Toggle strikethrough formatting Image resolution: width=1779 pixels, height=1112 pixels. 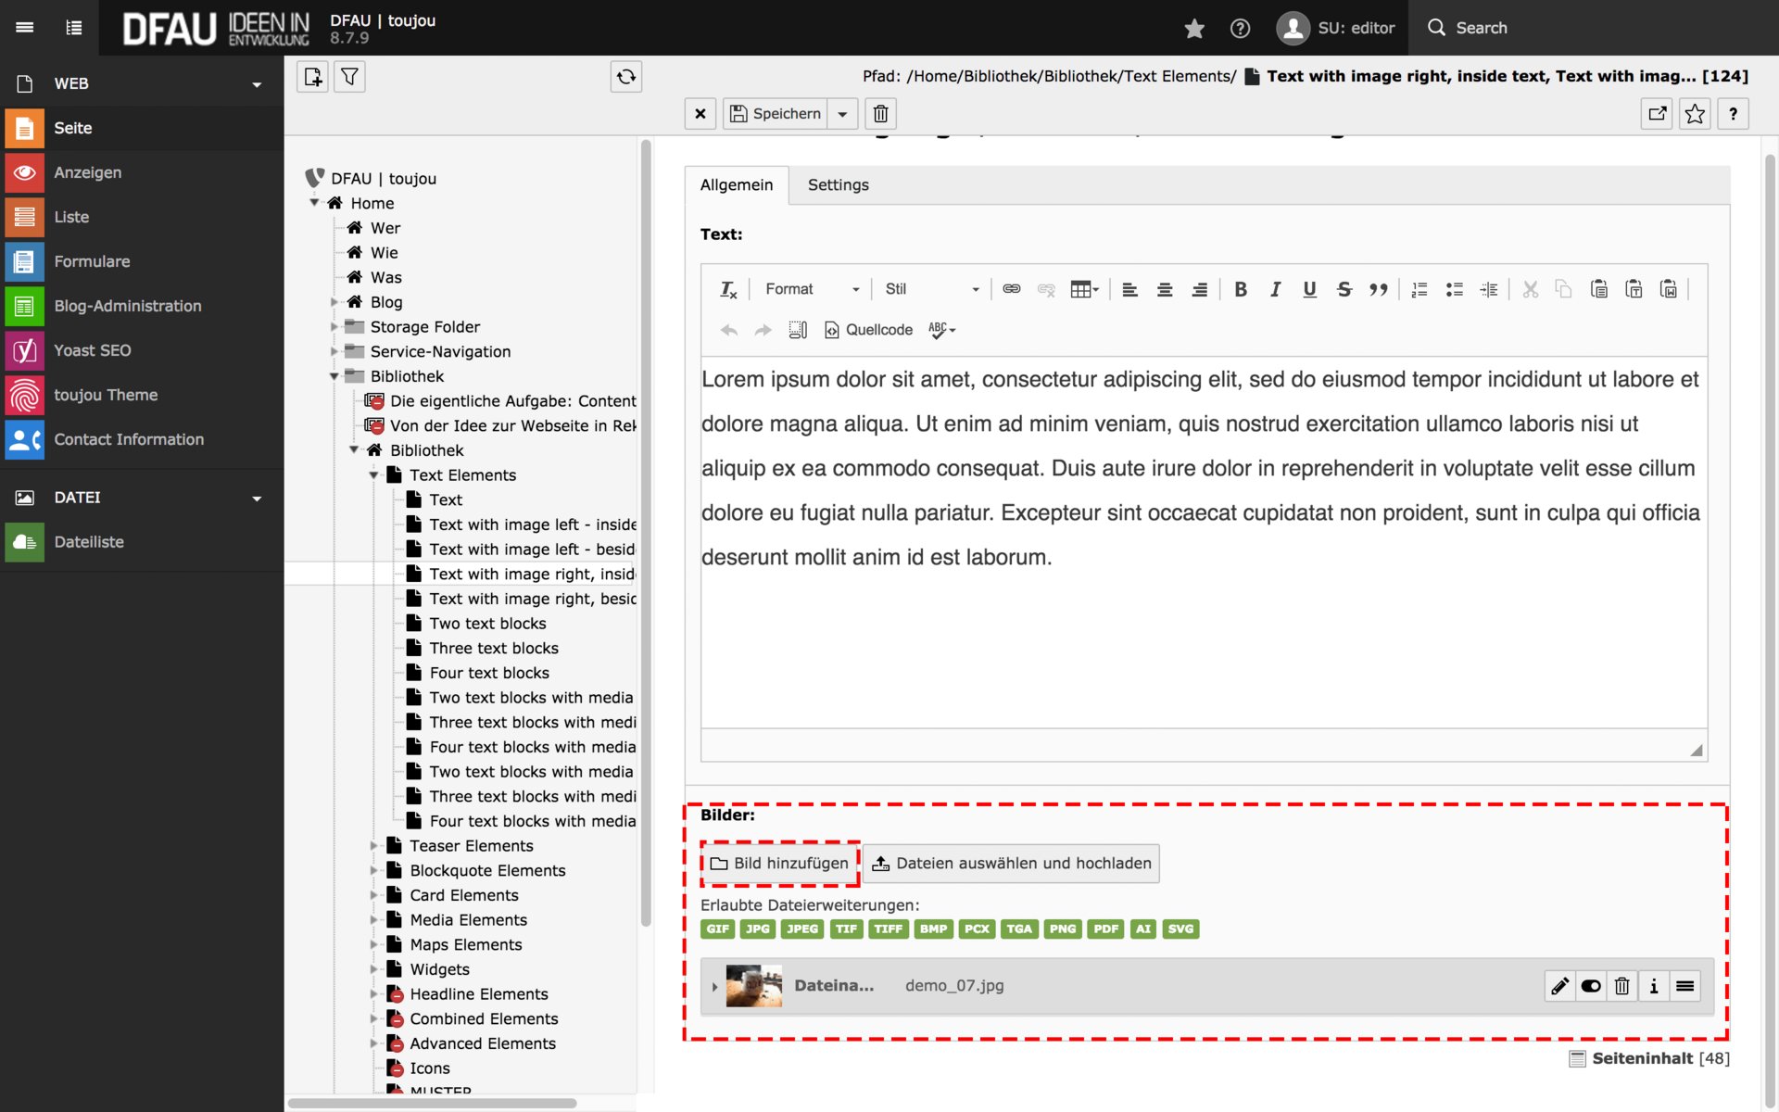(x=1344, y=289)
